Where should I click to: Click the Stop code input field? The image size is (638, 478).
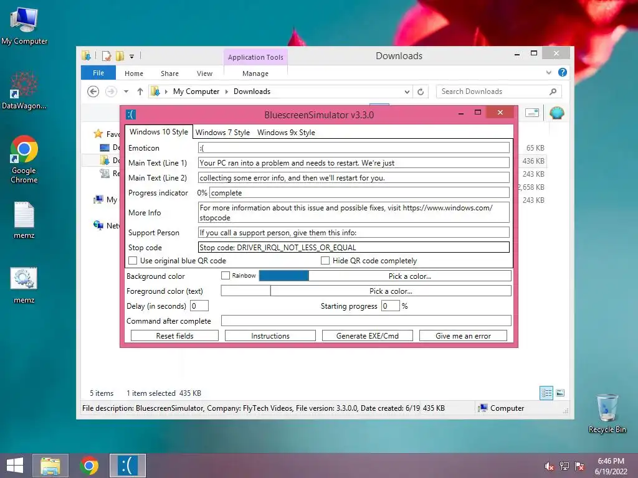354,247
